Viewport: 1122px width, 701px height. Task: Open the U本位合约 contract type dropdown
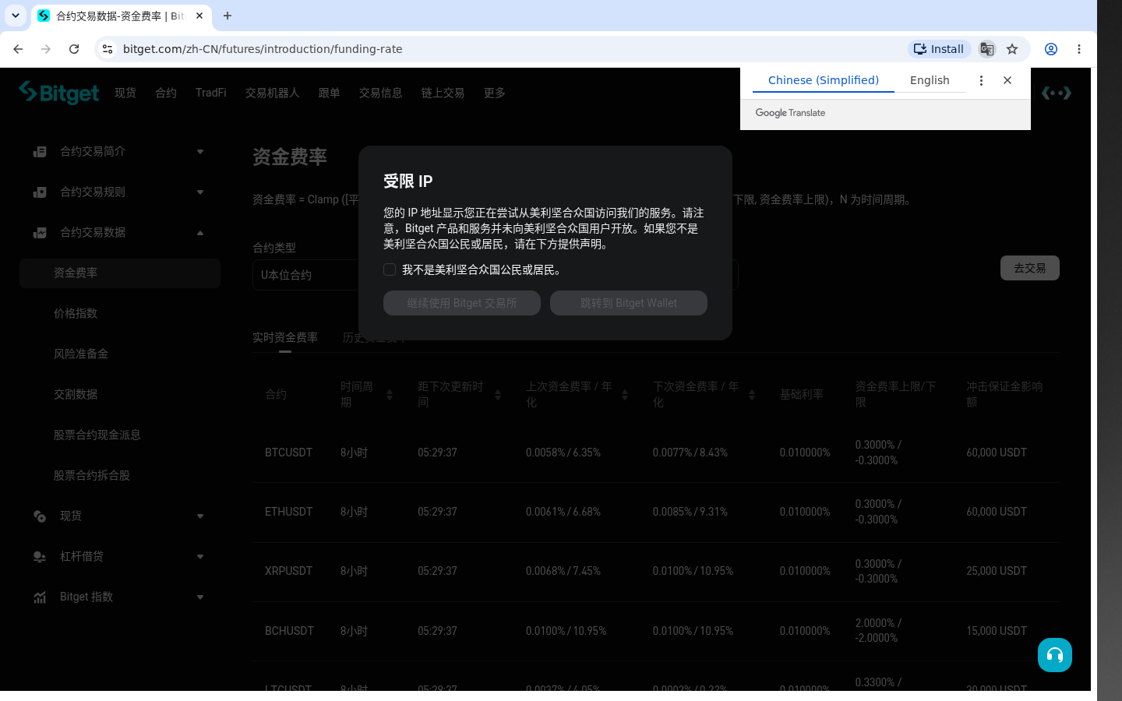[x=305, y=275]
